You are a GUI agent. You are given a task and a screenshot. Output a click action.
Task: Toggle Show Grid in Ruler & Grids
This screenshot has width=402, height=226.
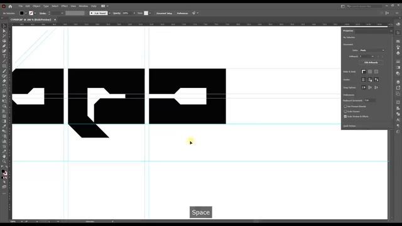tap(370, 72)
